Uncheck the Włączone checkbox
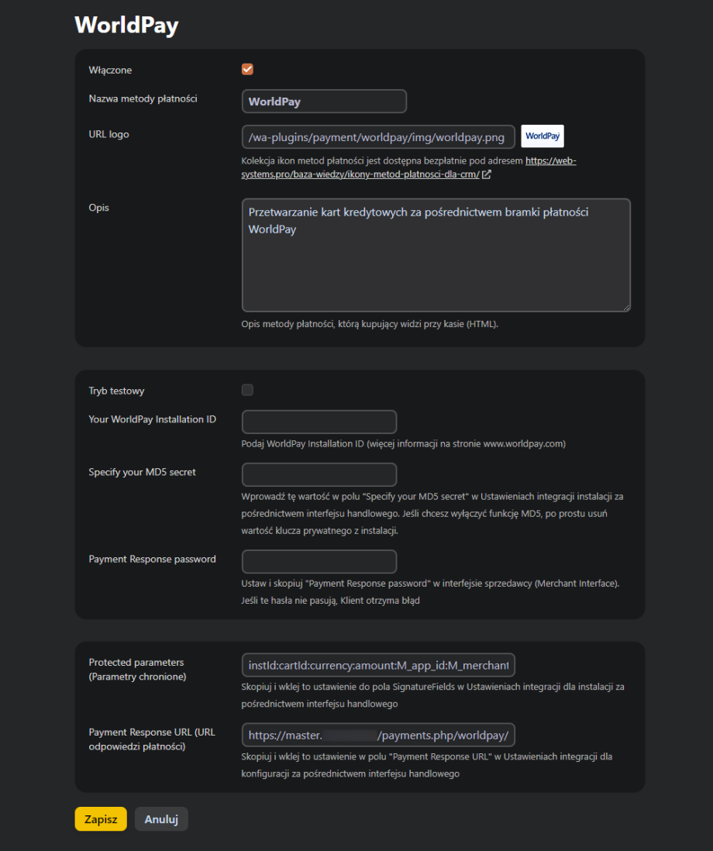This screenshot has height=851, width=713. (x=248, y=70)
